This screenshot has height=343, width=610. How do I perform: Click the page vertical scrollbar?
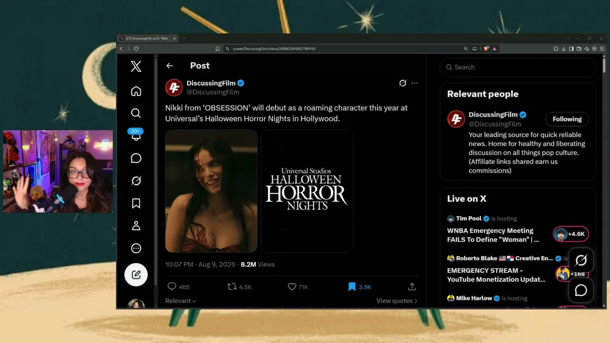click(x=604, y=65)
